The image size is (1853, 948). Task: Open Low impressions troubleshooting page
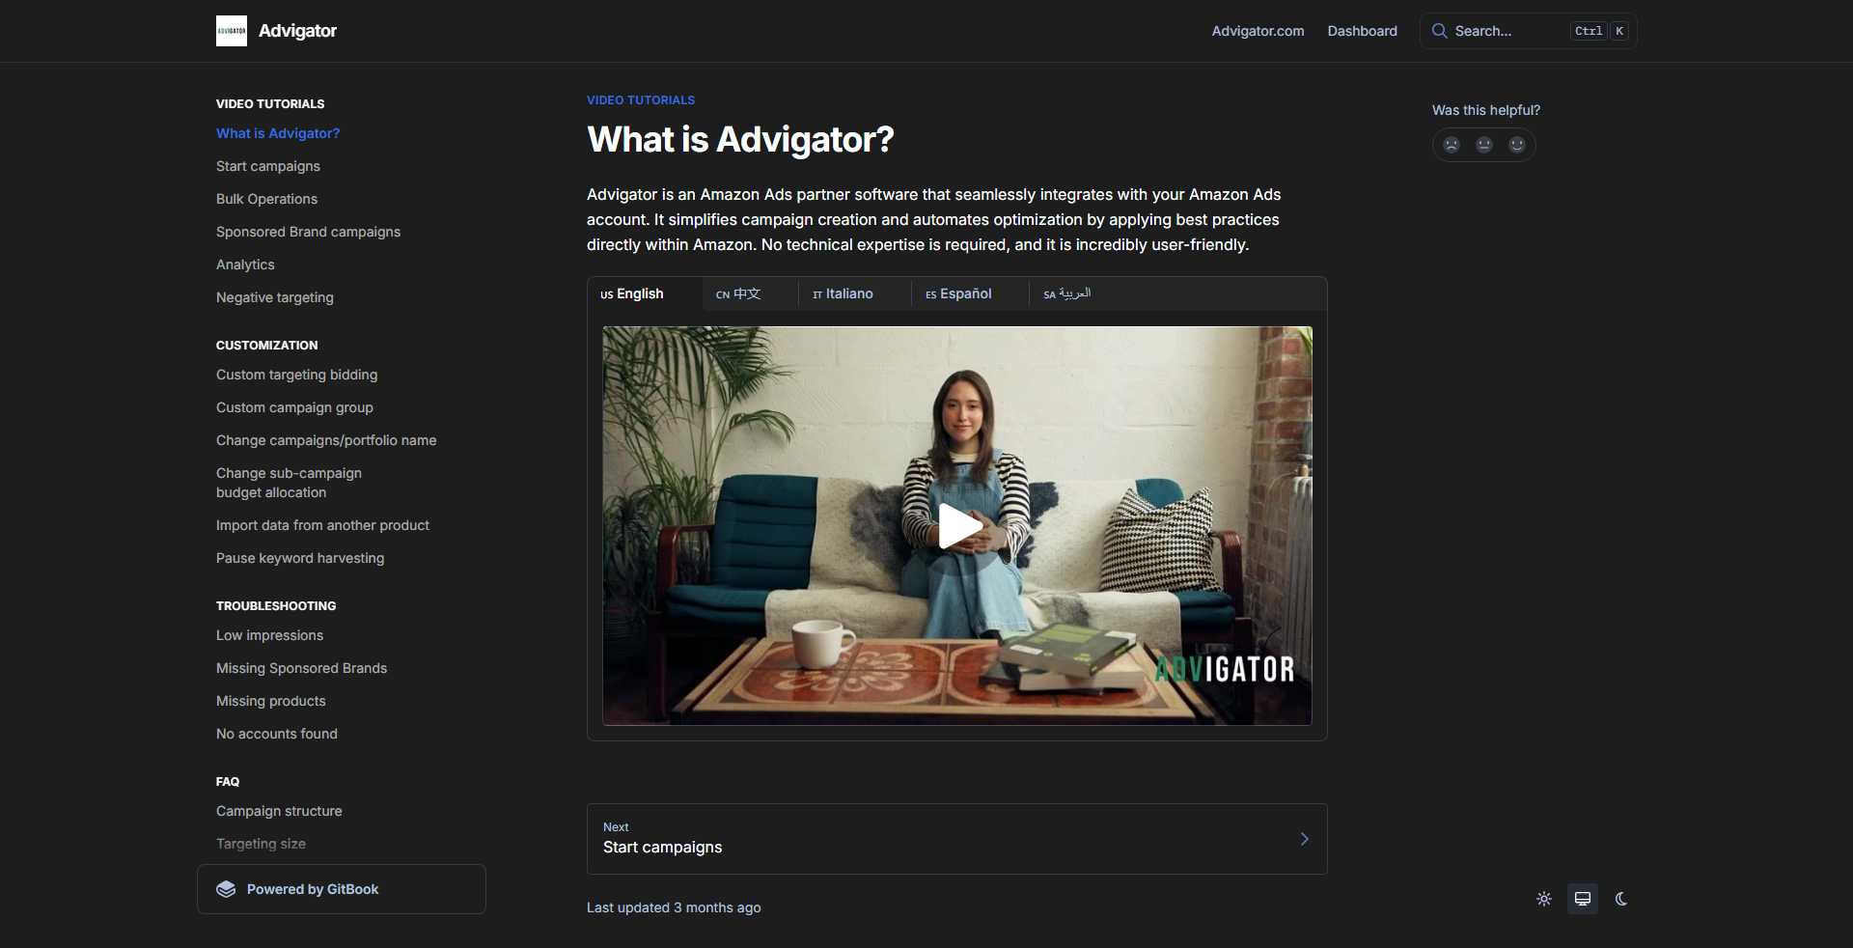tap(269, 635)
